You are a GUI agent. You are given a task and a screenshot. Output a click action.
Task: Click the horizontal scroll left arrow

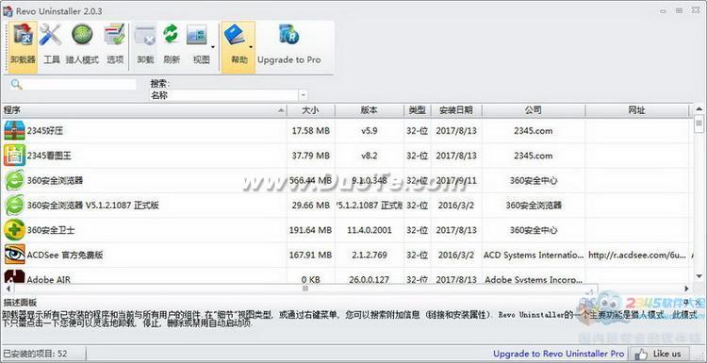point(8,289)
